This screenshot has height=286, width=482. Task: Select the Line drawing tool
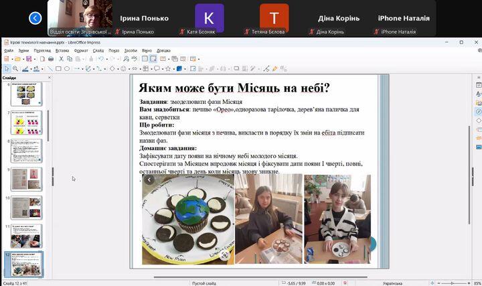pos(50,68)
